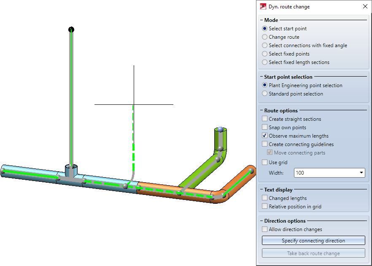Uncheck Observe maximum lengths
This screenshot has height=266, width=372.
[x=265, y=136]
